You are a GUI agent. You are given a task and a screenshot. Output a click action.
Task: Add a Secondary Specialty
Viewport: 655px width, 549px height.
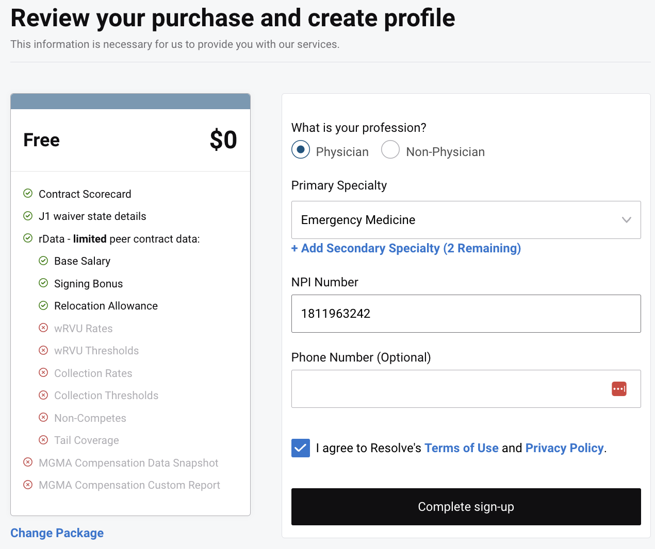coord(406,248)
